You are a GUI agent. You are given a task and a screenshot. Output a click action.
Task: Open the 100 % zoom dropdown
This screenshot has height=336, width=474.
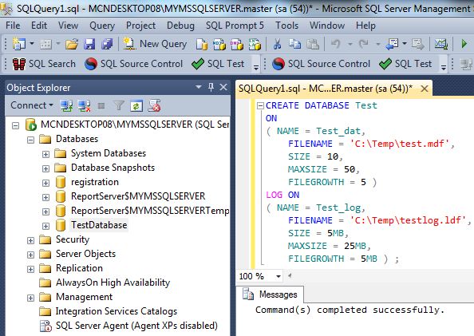pos(278,276)
